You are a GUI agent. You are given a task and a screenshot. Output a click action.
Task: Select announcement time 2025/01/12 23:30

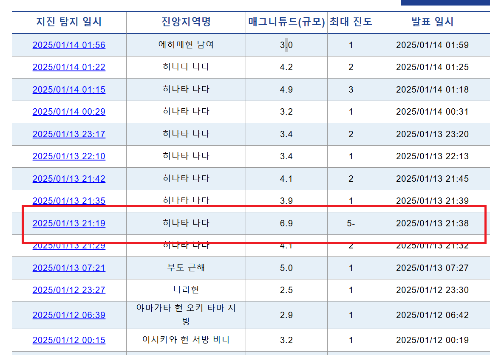(x=432, y=290)
